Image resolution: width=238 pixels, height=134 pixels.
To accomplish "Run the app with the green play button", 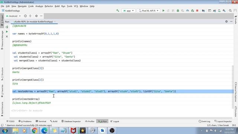I will [164, 11].
